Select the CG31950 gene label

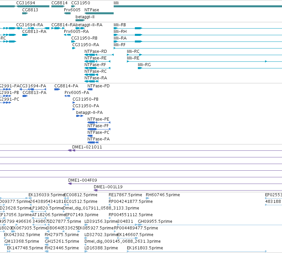tap(81, 3)
